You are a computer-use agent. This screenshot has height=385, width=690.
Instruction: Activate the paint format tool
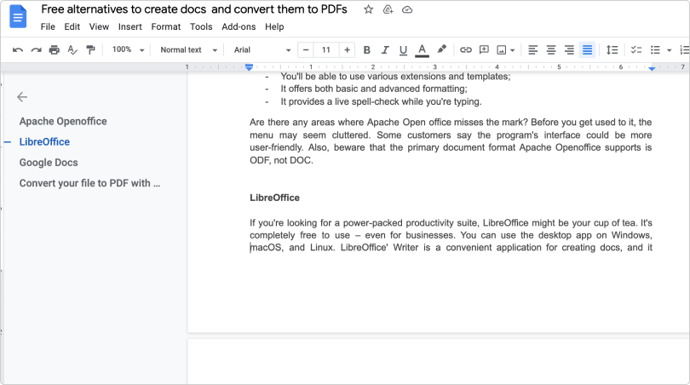pos(90,50)
